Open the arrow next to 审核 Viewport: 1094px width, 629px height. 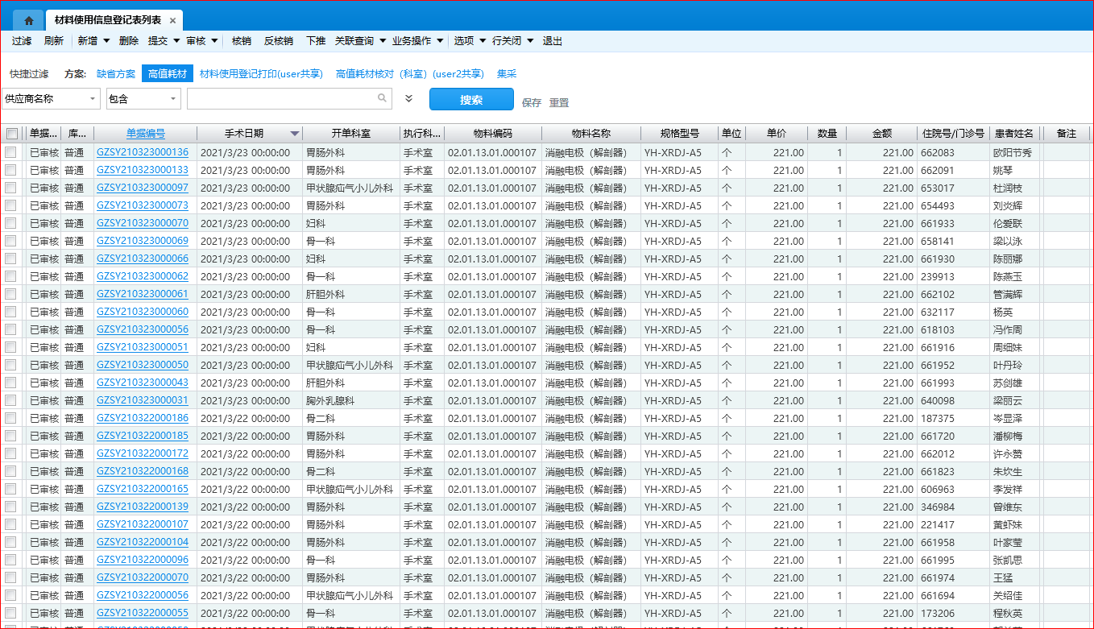(215, 41)
